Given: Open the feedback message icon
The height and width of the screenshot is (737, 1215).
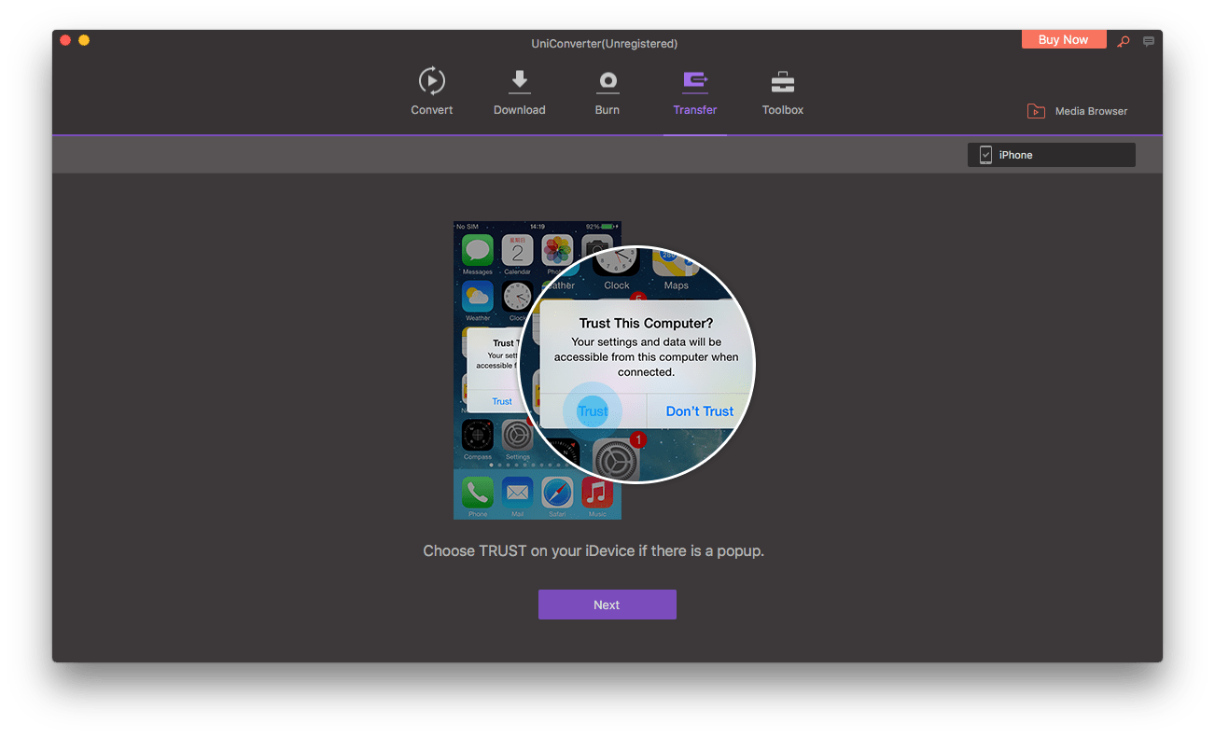Looking at the screenshot, I should tap(1149, 41).
